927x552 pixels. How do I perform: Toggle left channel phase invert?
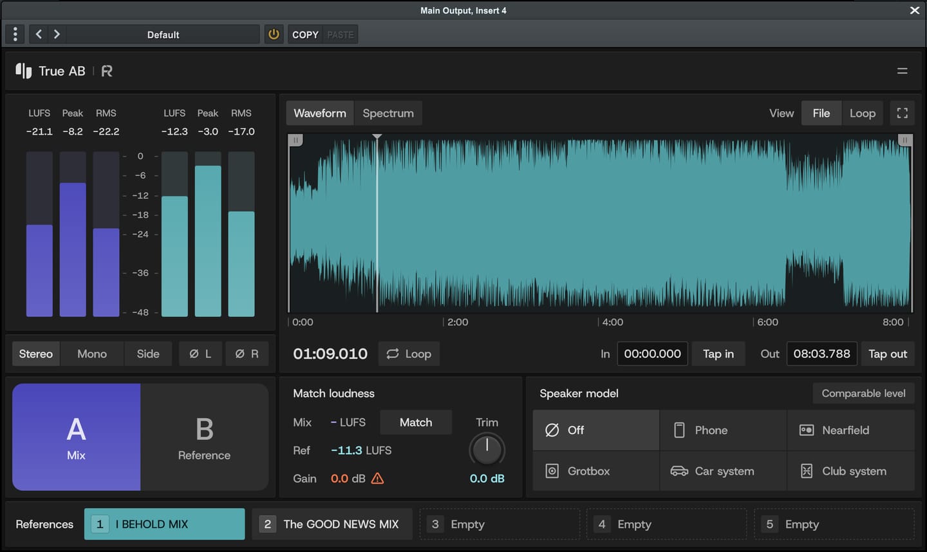point(200,354)
